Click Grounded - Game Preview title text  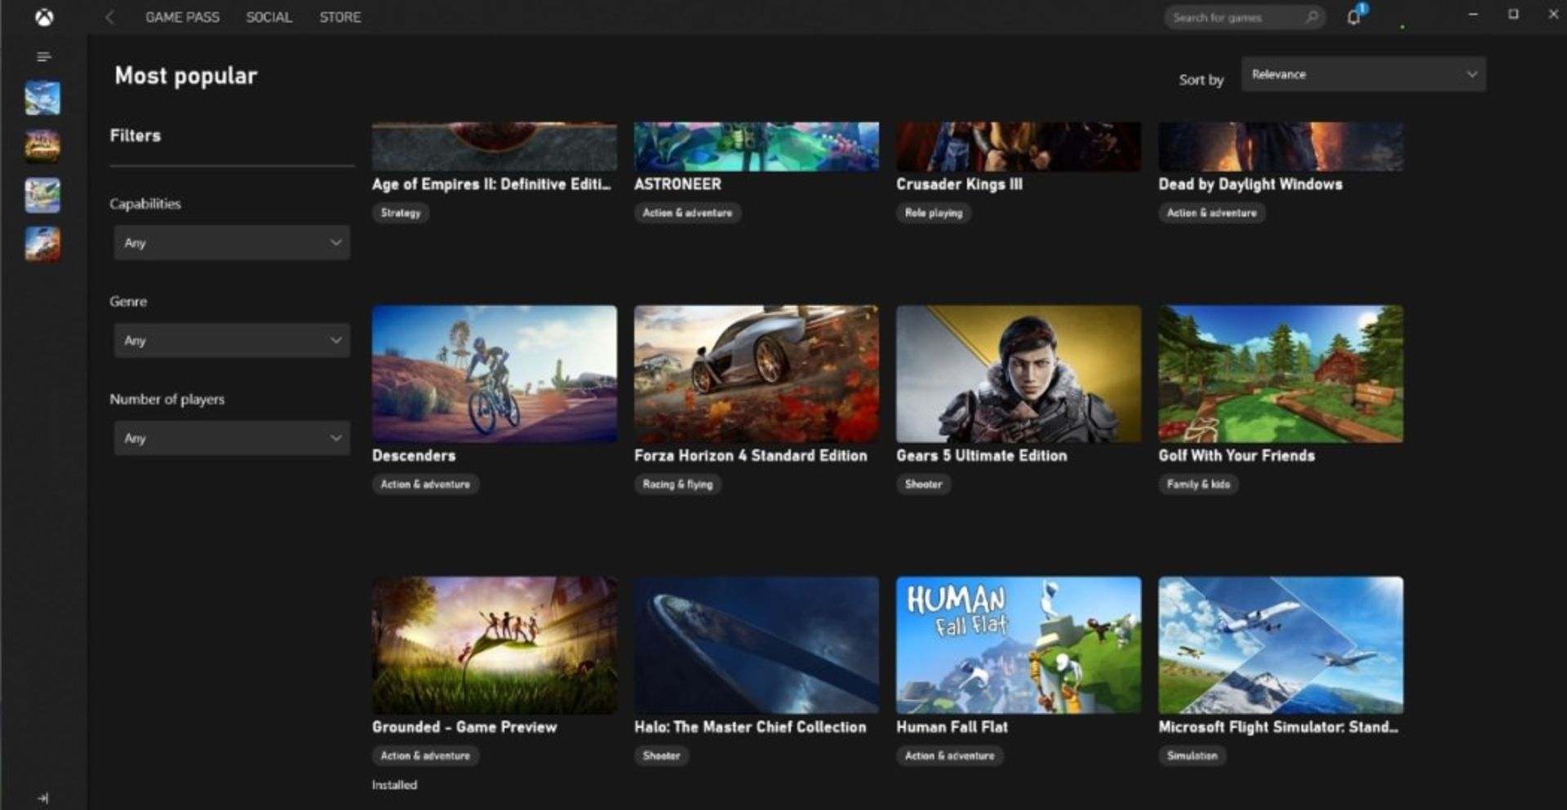[464, 727]
